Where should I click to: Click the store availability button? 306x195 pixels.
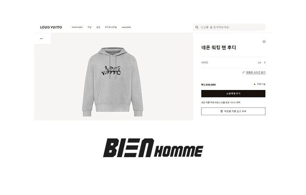233,111
